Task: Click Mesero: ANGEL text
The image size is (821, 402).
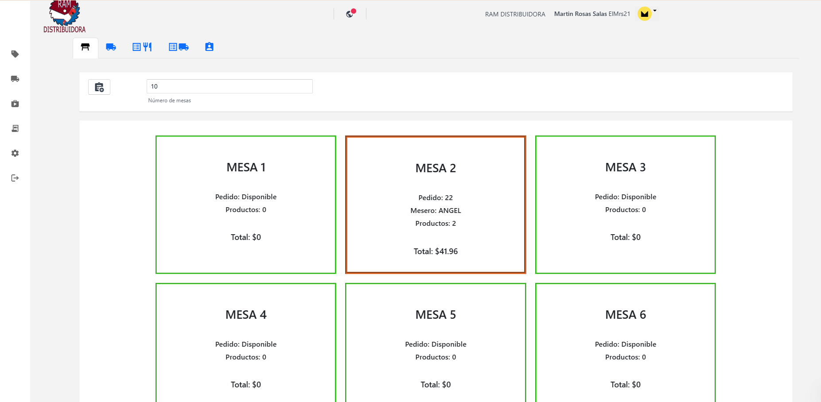Action: point(436,211)
